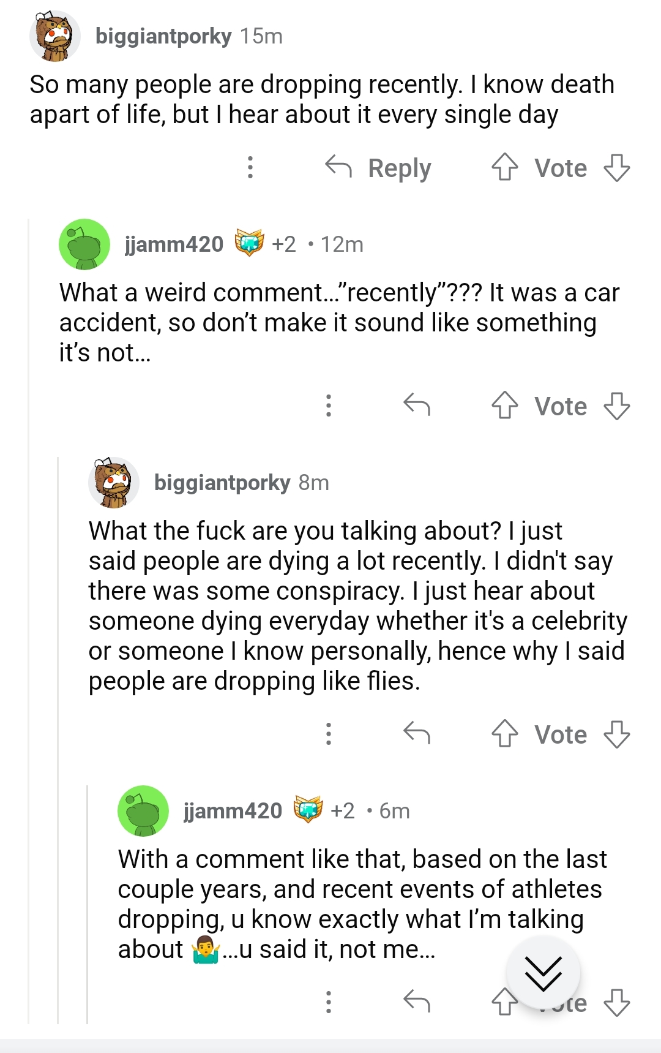Jump to next comment with double-chevron button
This screenshot has height=1053, width=661.
543,973
